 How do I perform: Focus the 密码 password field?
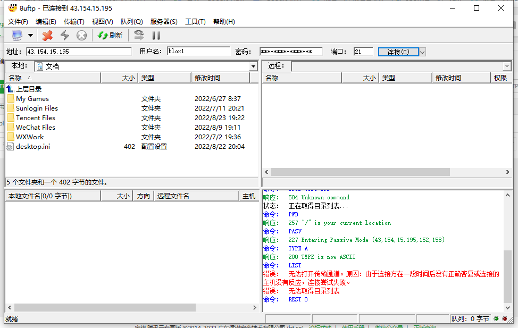click(291, 52)
